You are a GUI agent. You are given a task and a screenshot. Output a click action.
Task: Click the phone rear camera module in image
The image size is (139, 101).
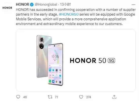pyautogui.click(x=42, y=43)
